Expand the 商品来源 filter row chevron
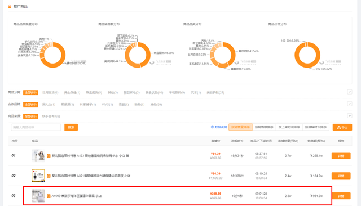The image size is (361, 206). click(x=350, y=116)
